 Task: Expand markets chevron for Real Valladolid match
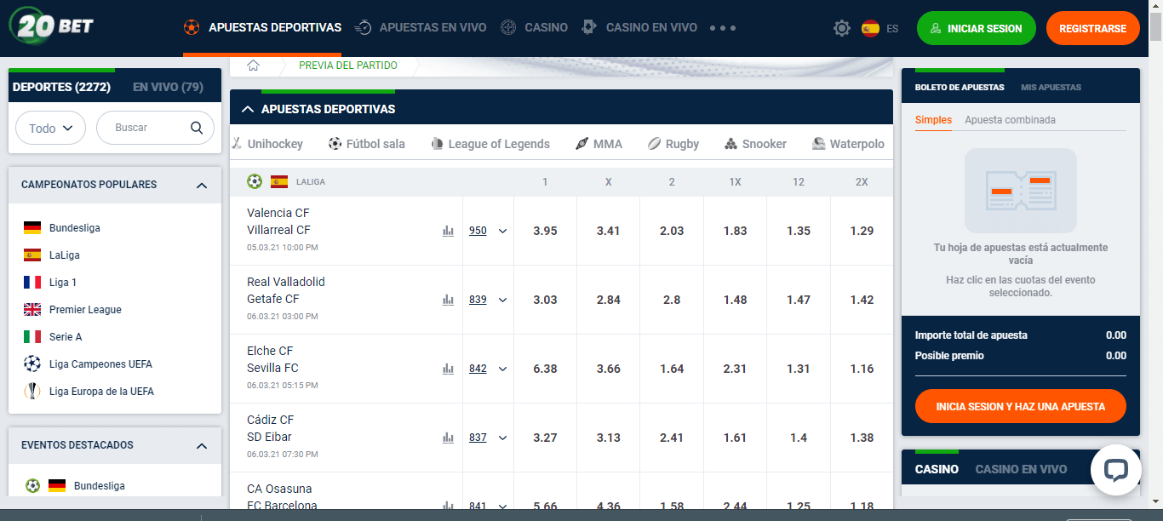502,300
